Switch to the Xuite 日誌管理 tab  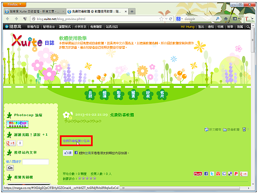(35, 11)
